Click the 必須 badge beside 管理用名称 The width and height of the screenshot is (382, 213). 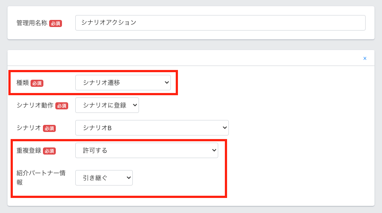55,23
